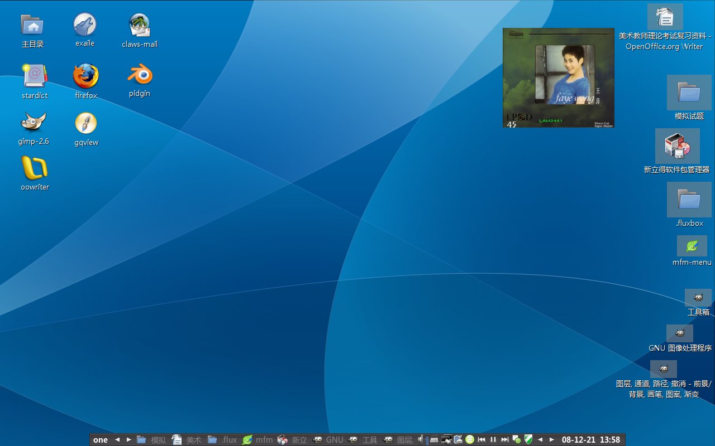Select the GNU 图像处理程序 window icon
The image size is (715, 446).
[x=680, y=333]
